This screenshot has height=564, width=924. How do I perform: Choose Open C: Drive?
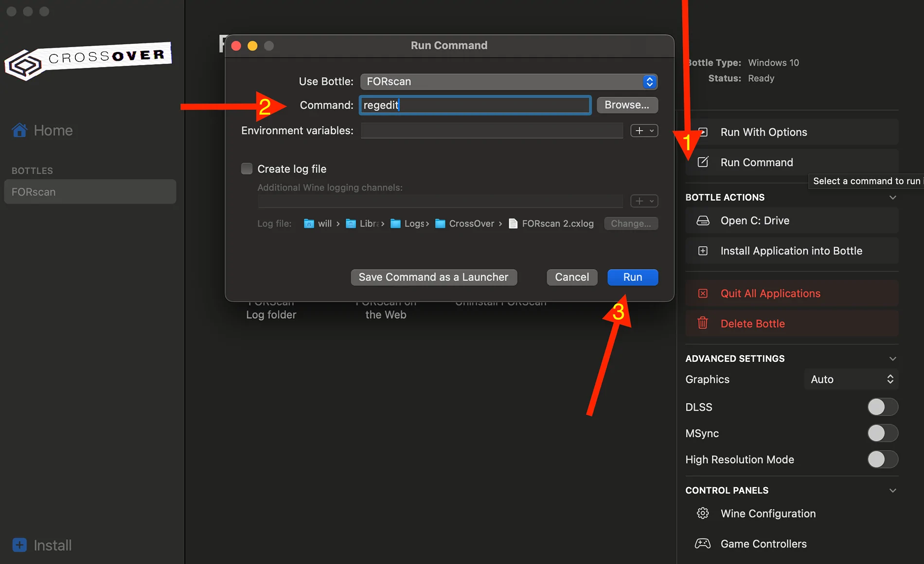click(792, 221)
